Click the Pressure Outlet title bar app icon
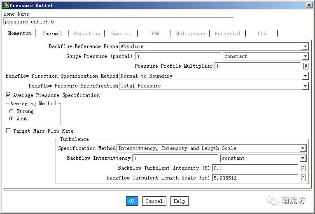This screenshot has height=214, width=315. coord(5,5)
